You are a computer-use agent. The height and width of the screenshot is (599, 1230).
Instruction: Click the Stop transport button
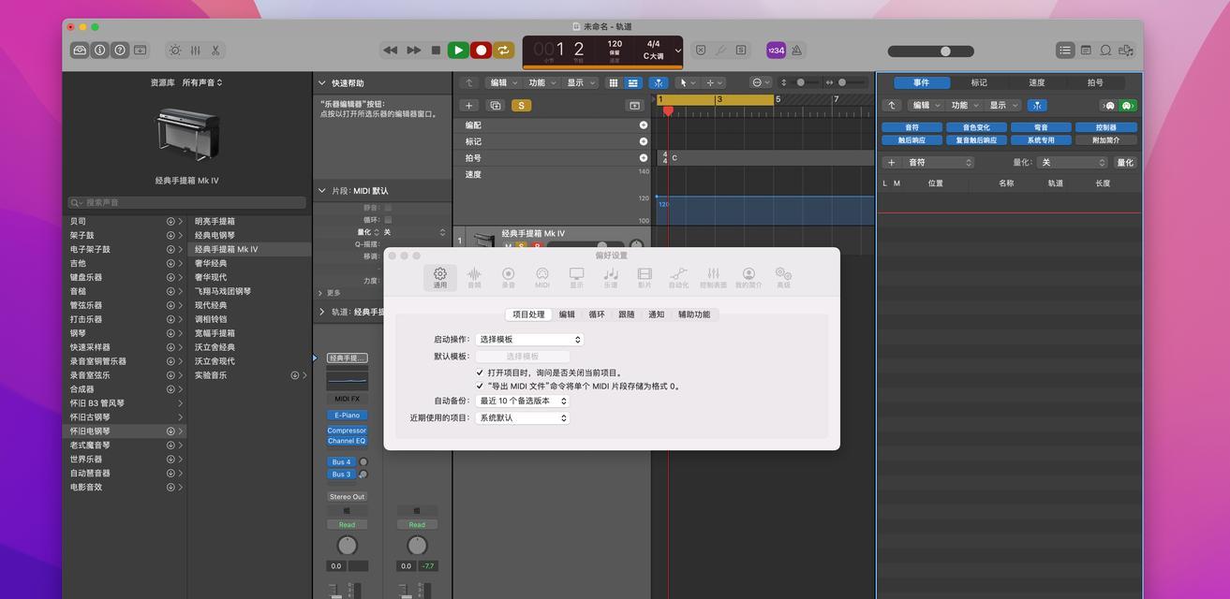point(436,51)
